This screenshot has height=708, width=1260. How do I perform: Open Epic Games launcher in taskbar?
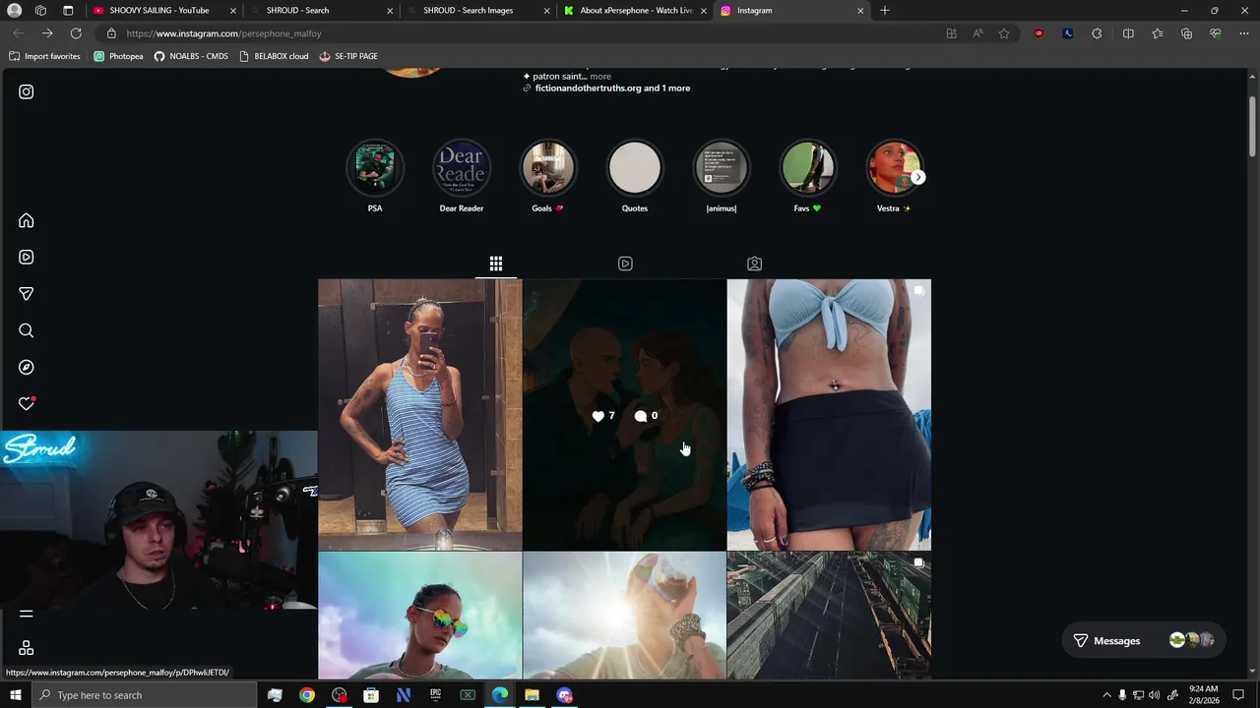click(x=435, y=695)
